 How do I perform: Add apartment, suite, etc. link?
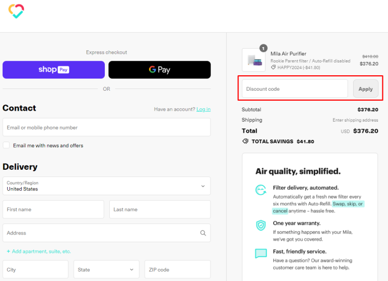point(39,251)
